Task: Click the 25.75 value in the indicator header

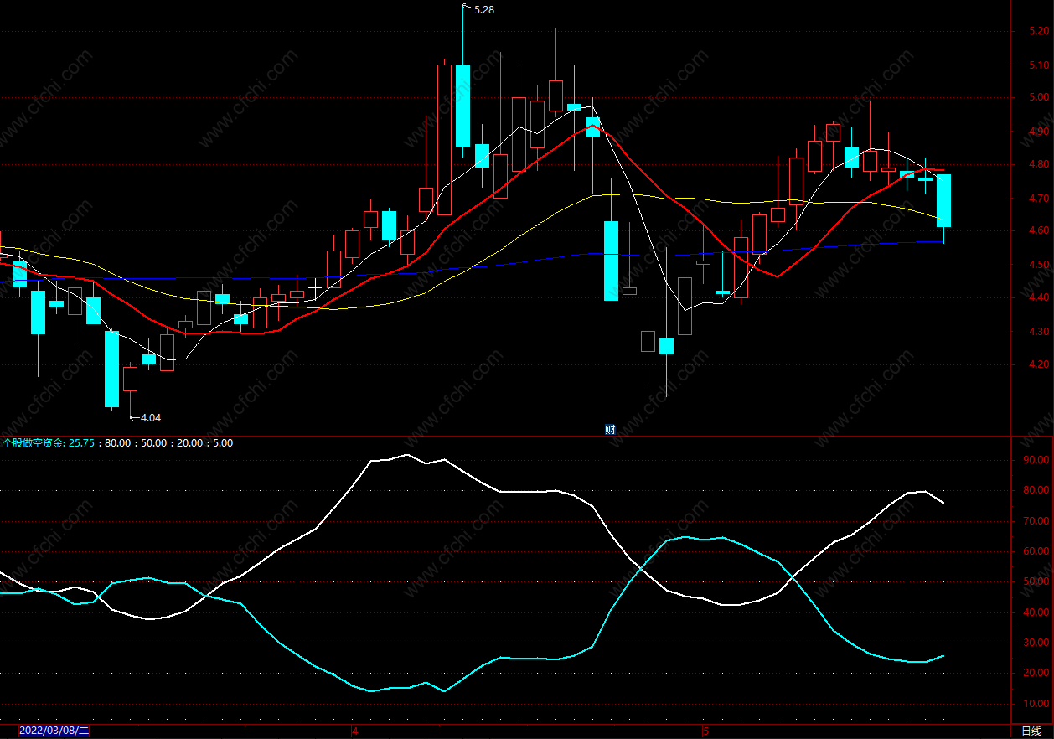Action: (x=80, y=443)
